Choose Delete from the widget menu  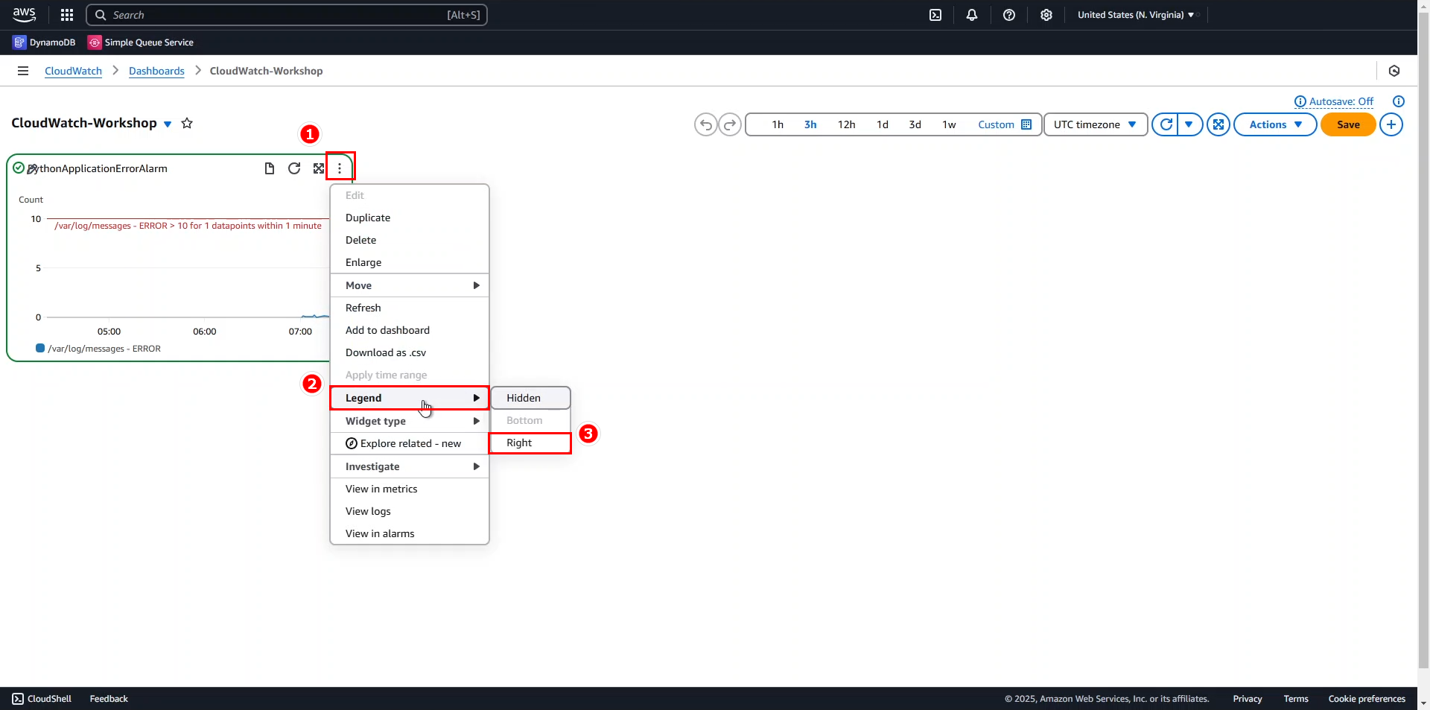pyautogui.click(x=410, y=240)
